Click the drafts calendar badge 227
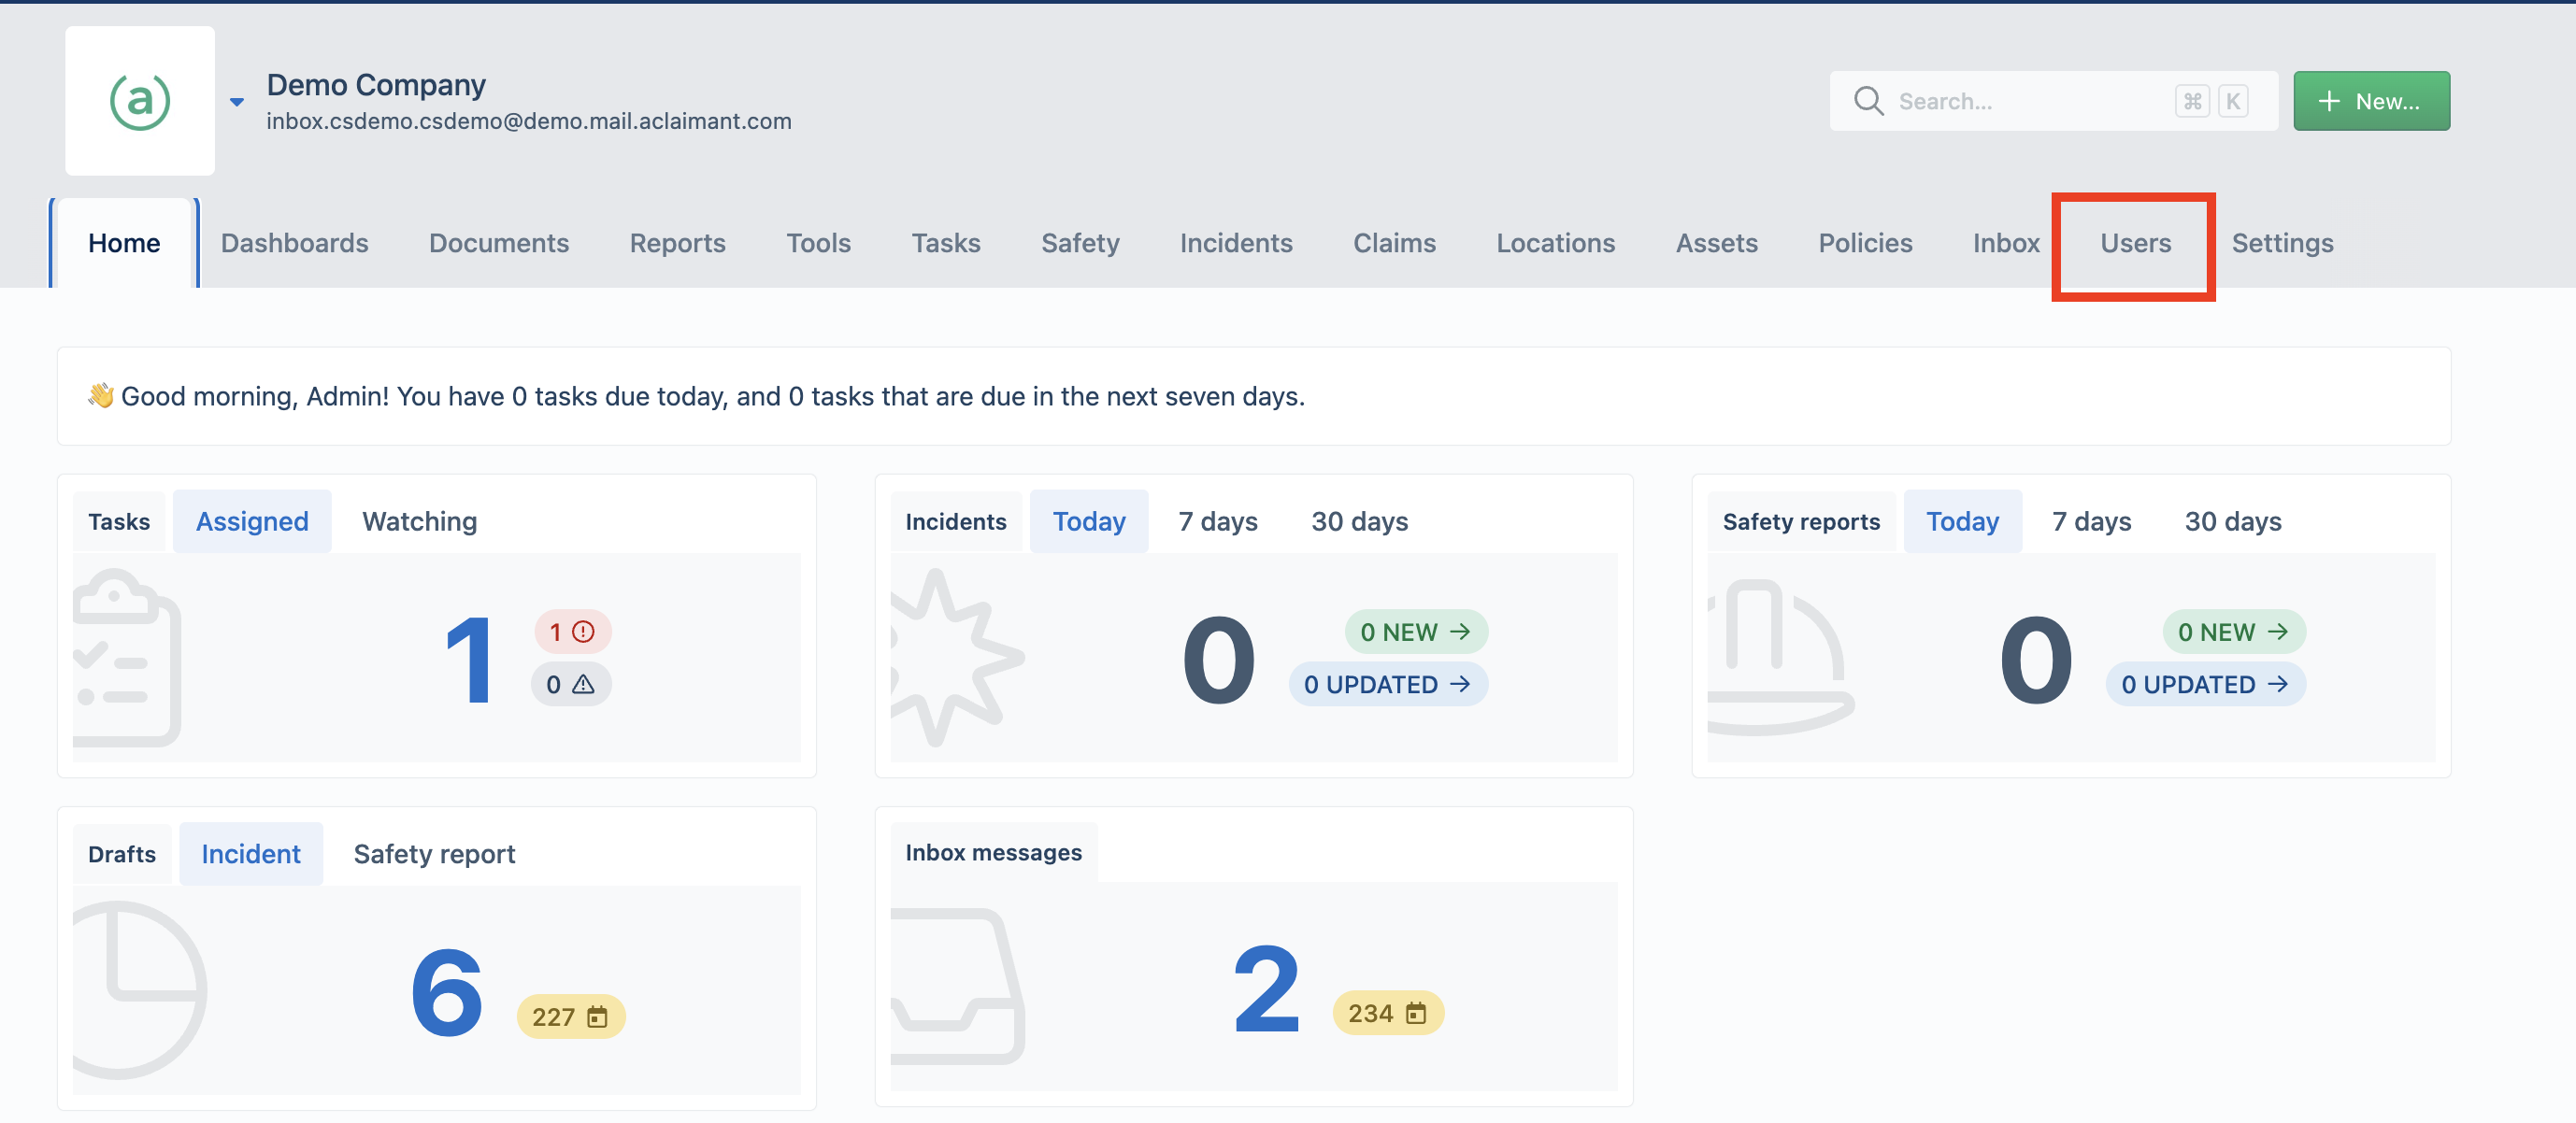 (x=570, y=1017)
